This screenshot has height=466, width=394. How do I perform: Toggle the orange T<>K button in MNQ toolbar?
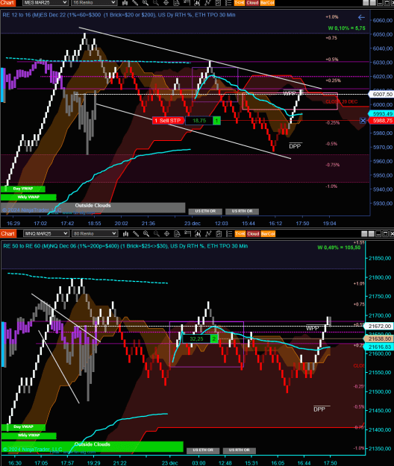click(x=240, y=234)
